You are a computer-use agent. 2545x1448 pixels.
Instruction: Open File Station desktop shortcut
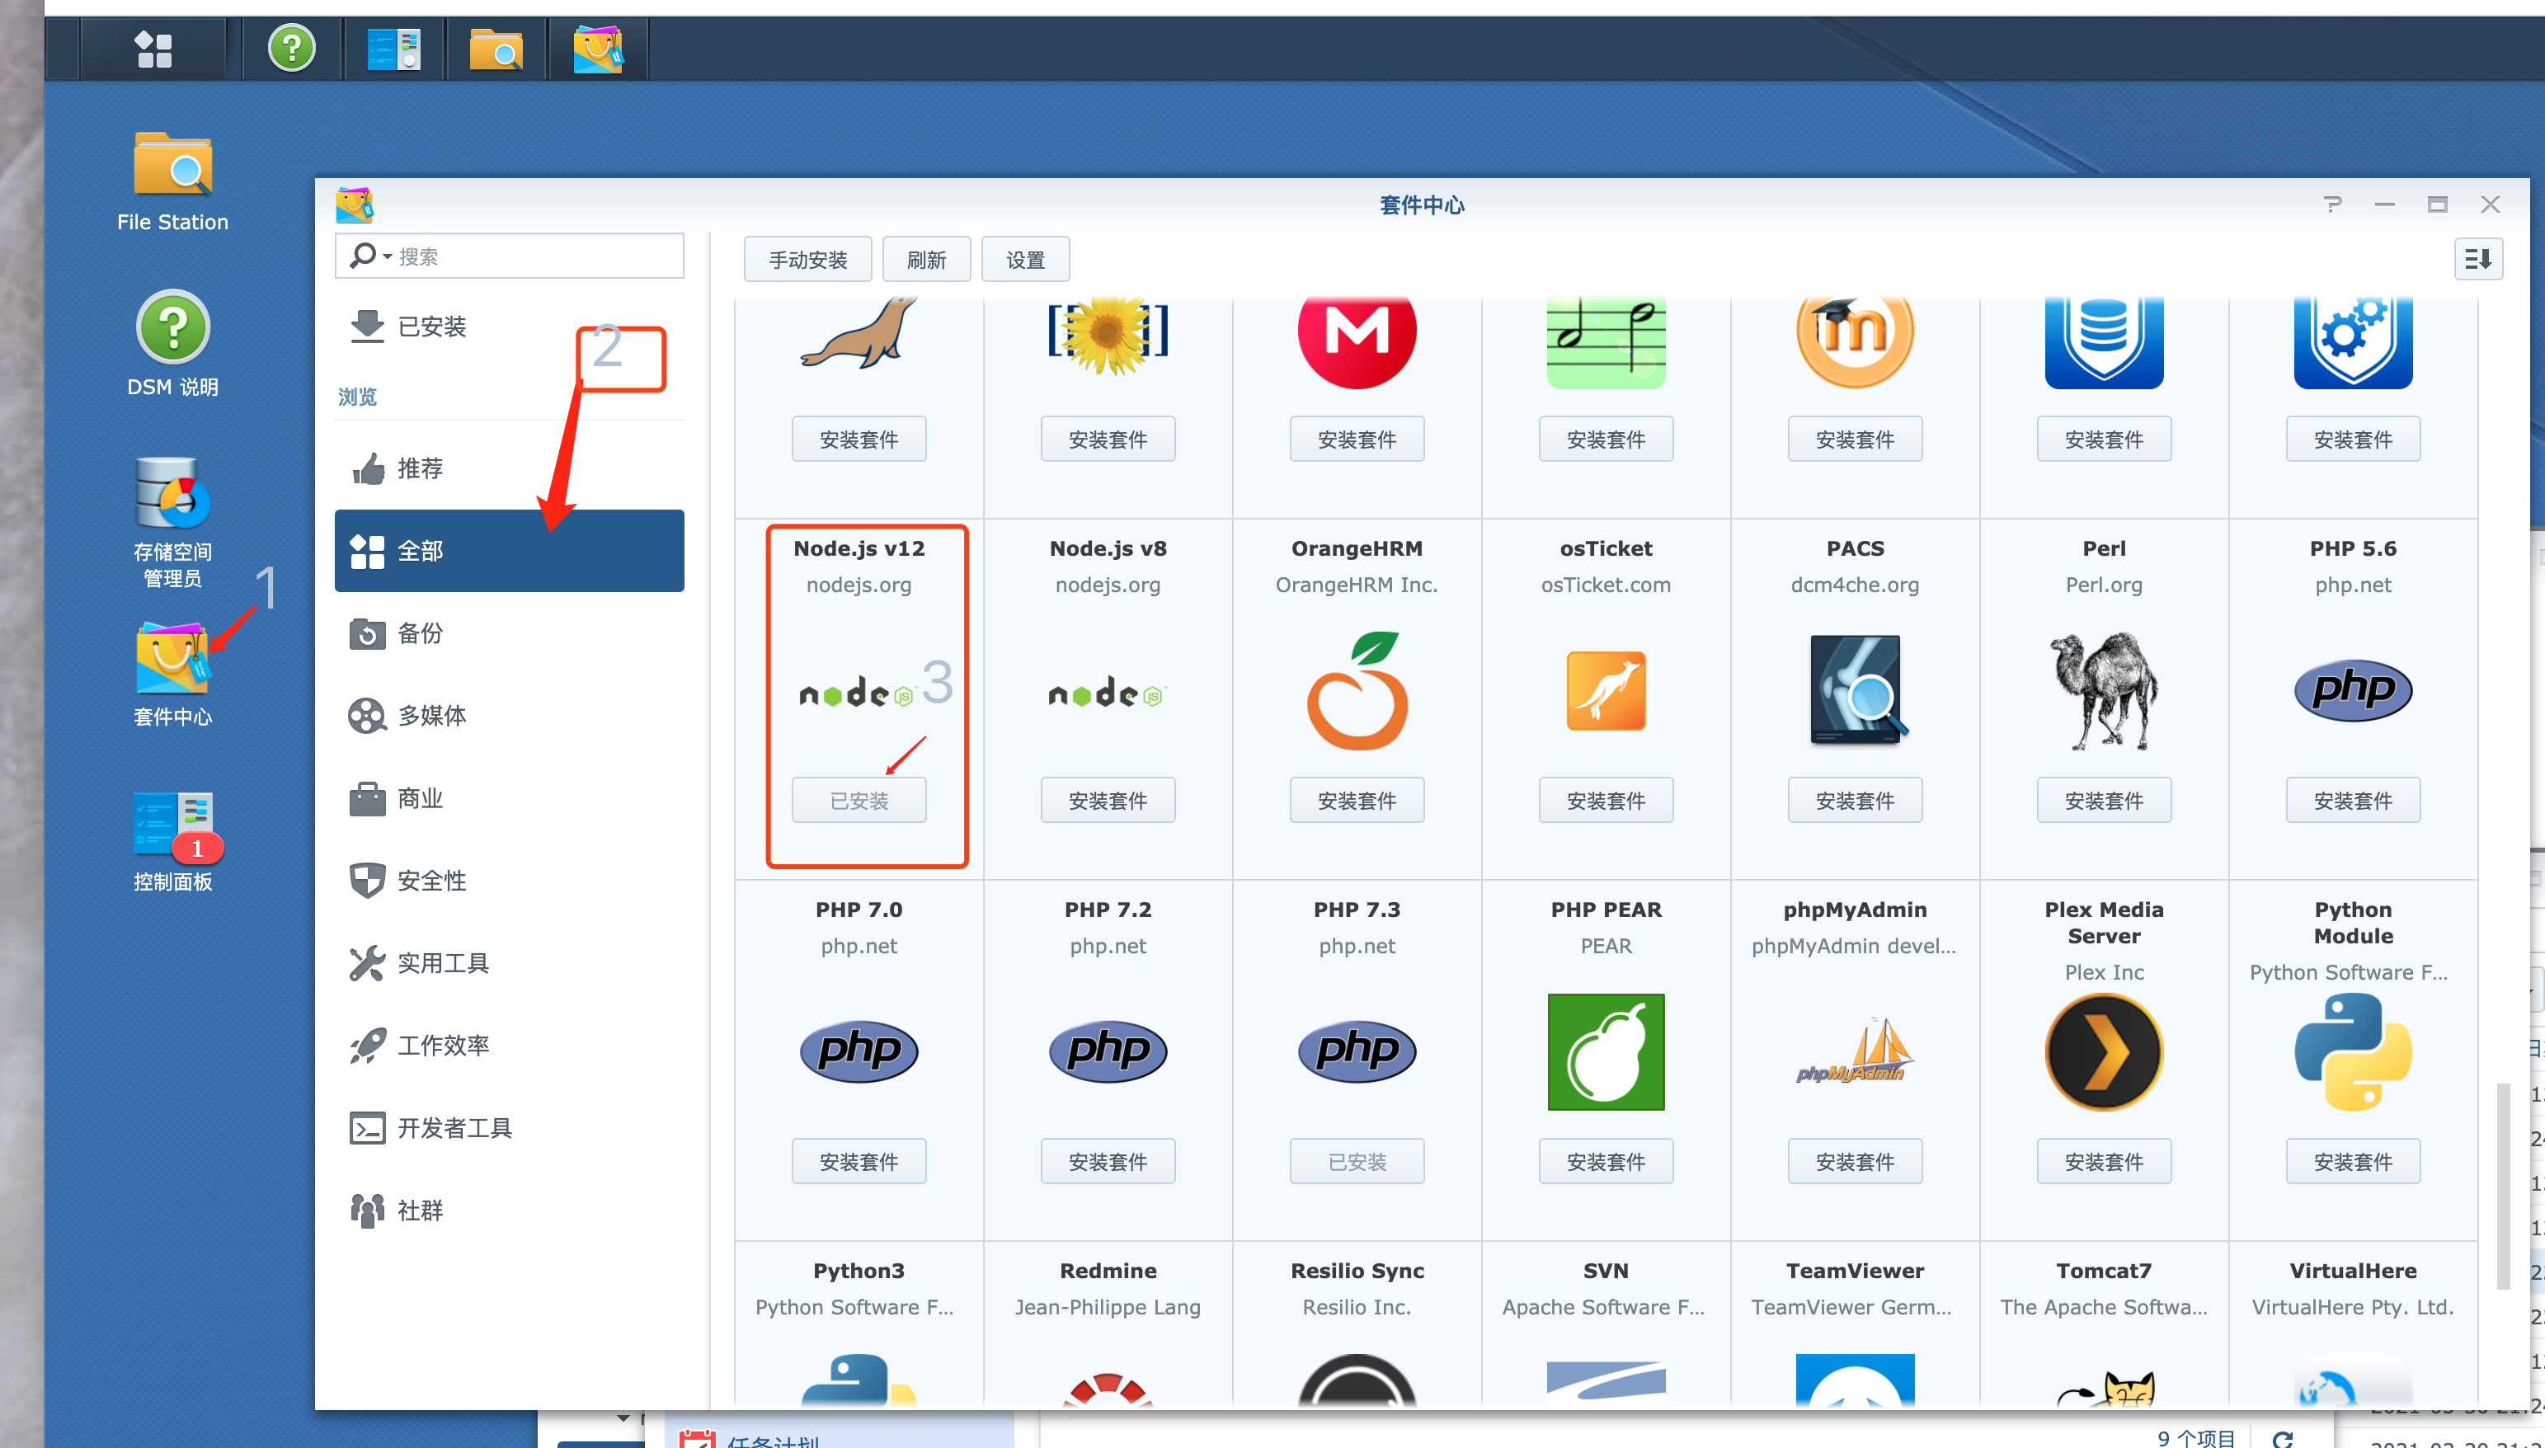pyautogui.click(x=172, y=182)
